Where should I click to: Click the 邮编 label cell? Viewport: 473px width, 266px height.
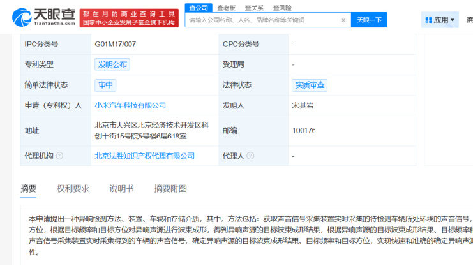(x=253, y=131)
